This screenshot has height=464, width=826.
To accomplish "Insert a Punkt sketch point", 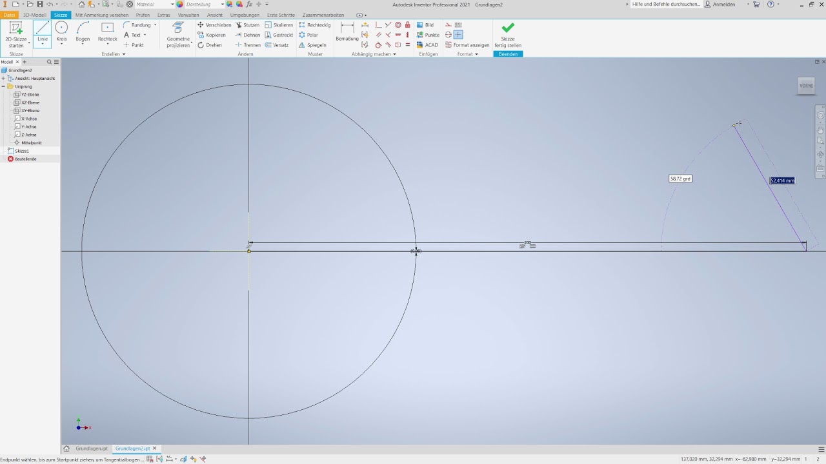I will coord(134,45).
